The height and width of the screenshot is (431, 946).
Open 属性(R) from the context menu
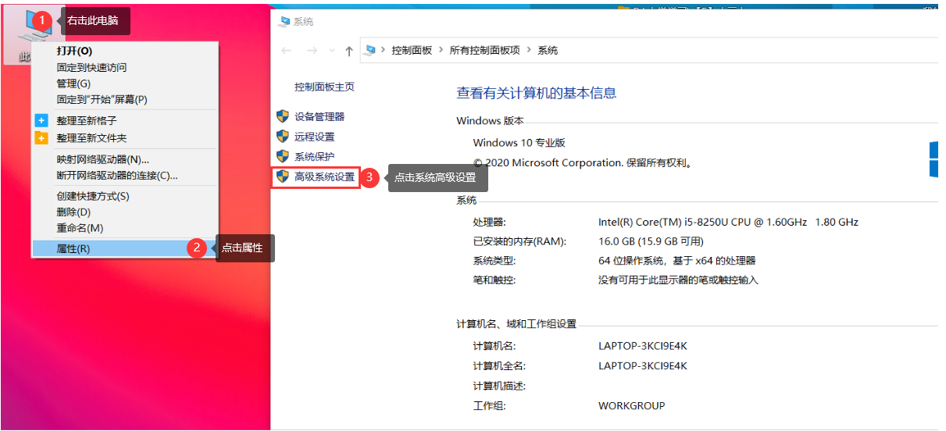point(124,249)
